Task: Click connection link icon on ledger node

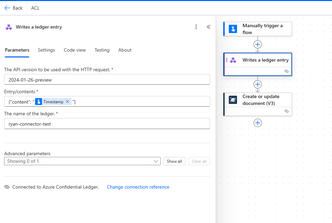Action: pos(286,71)
